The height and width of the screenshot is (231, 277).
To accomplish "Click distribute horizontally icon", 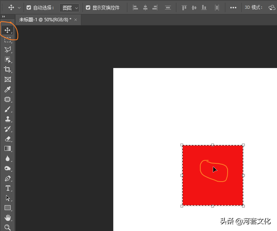I will (217, 8).
